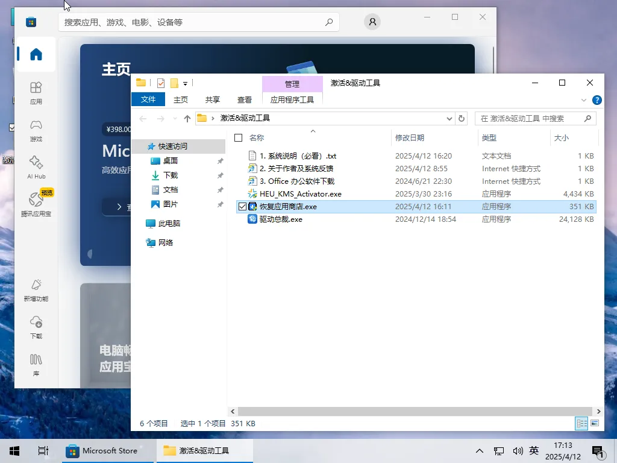
Task: Open 下载 (Downloads) in Store sidebar
Action: click(x=36, y=329)
